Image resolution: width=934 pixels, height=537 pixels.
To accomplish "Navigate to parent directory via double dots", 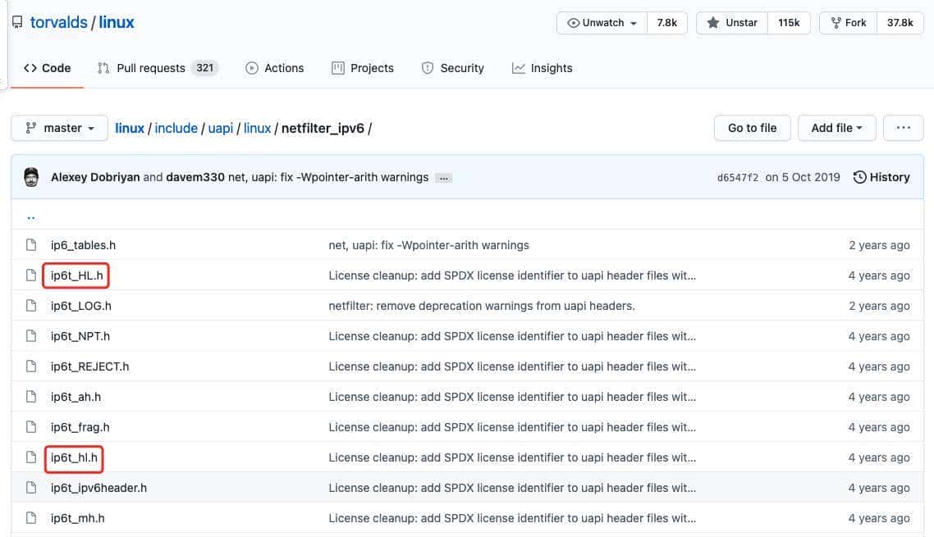I will (31, 217).
